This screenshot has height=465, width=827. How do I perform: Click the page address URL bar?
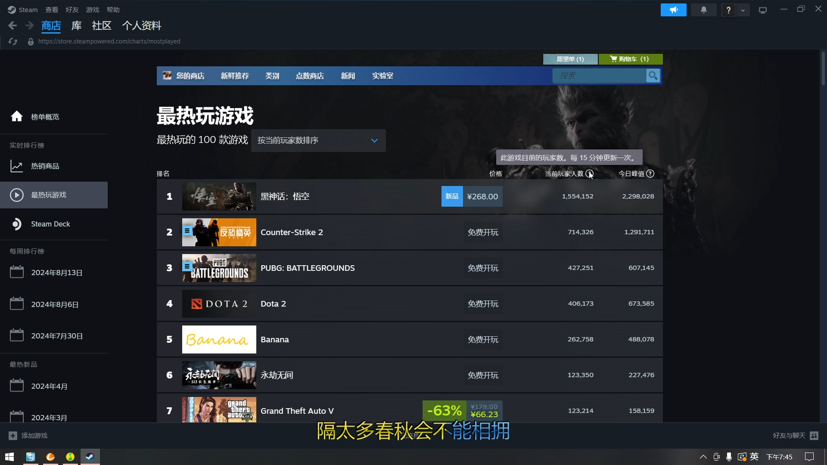click(109, 41)
